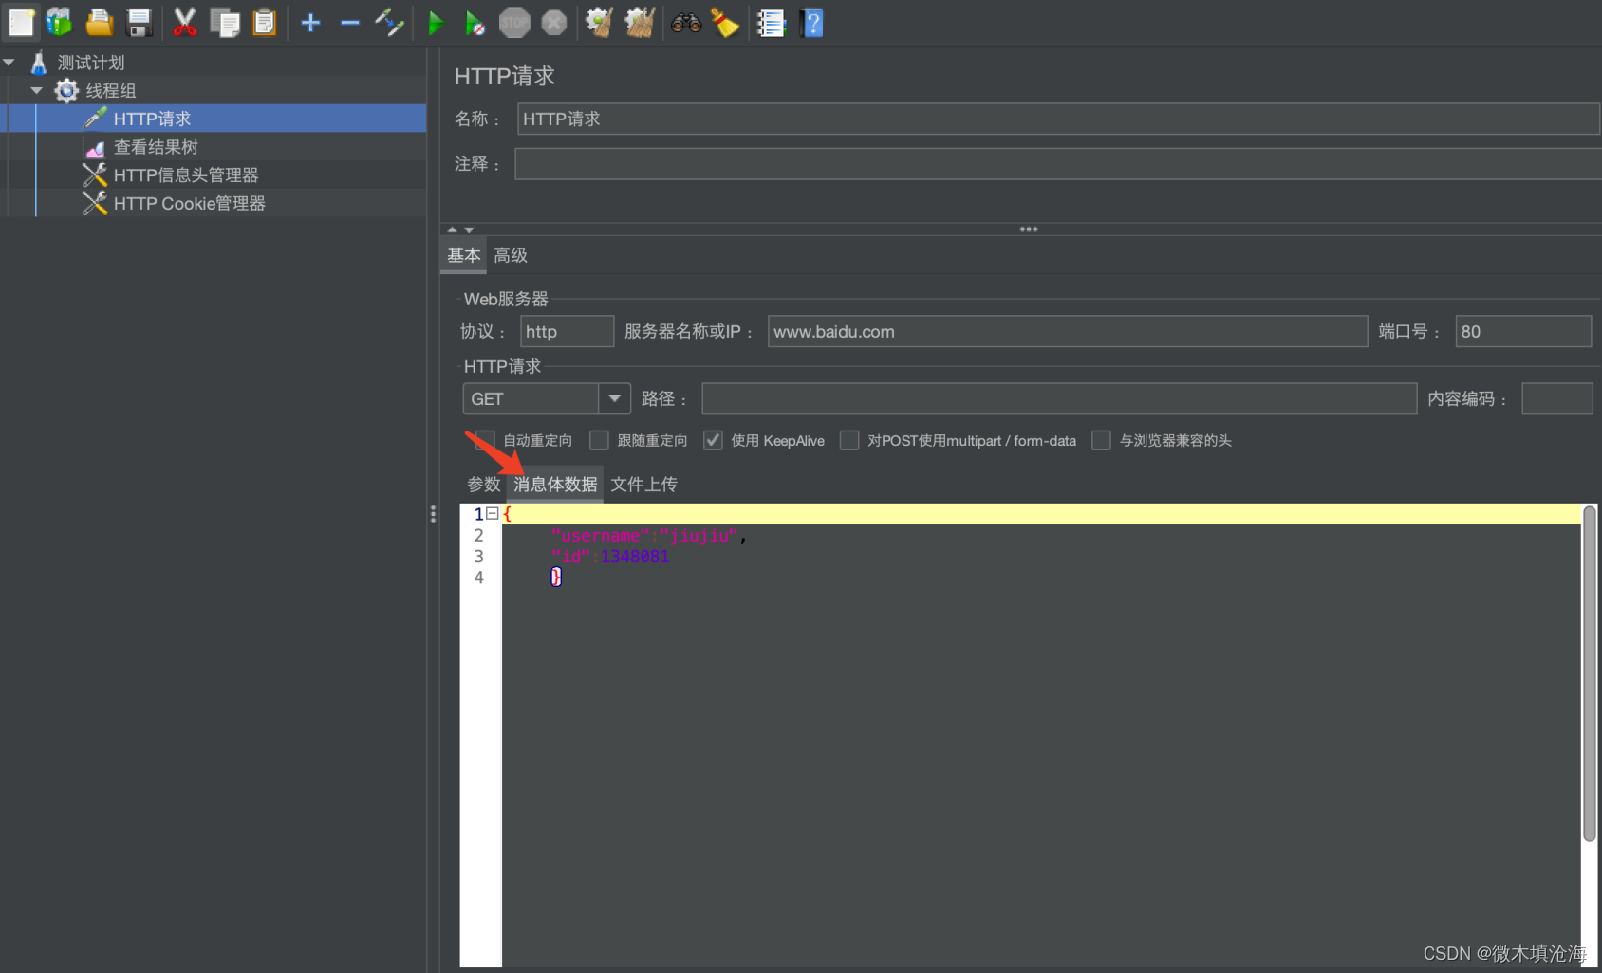
Task: Click the flask icon of 测试计划
Action: point(39,63)
